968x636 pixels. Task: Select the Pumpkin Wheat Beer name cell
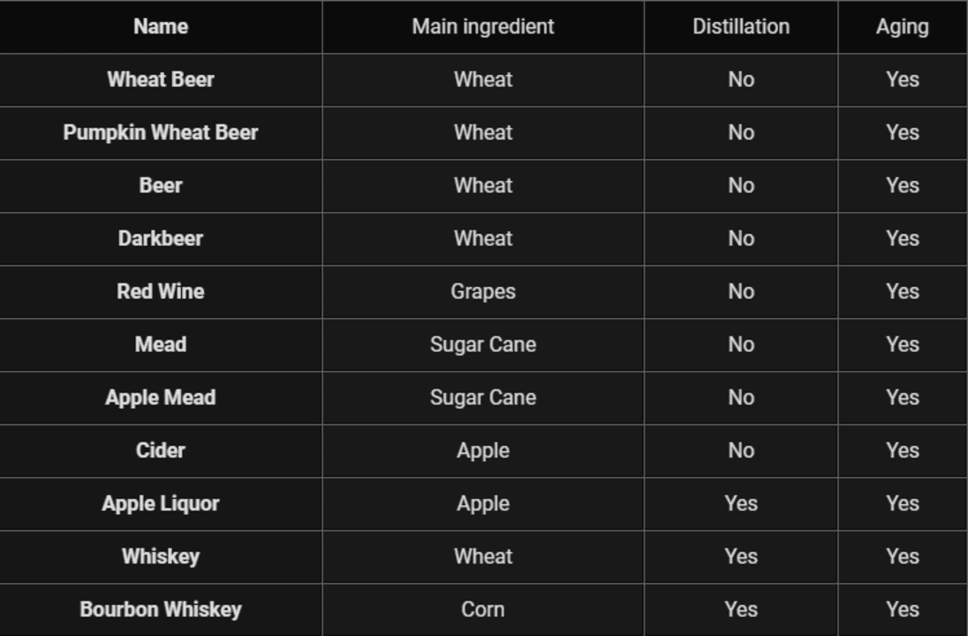(x=161, y=132)
